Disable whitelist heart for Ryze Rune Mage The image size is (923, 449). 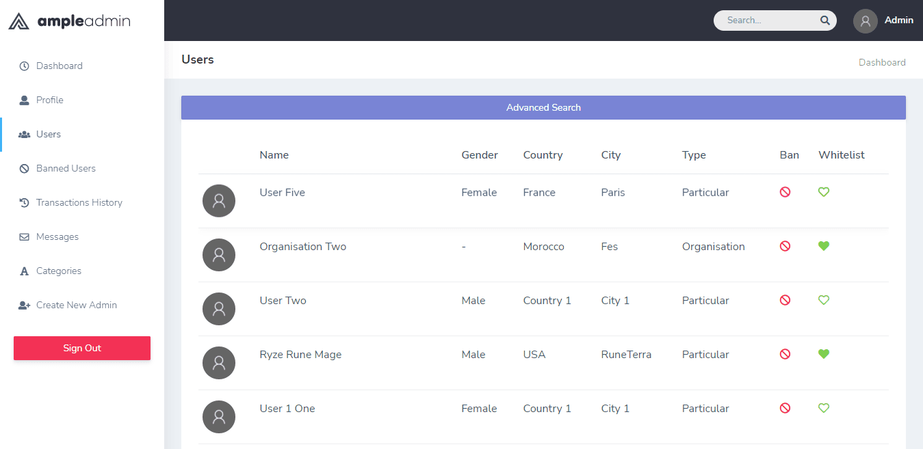click(823, 354)
